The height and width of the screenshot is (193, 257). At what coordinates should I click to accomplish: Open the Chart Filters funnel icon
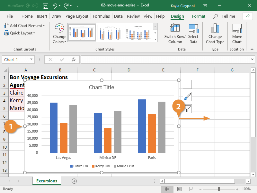pyautogui.click(x=187, y=108)
